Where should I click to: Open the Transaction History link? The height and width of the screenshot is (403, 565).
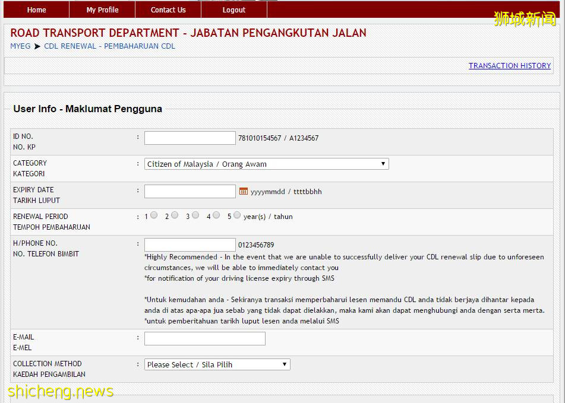[x=509, y=66]
